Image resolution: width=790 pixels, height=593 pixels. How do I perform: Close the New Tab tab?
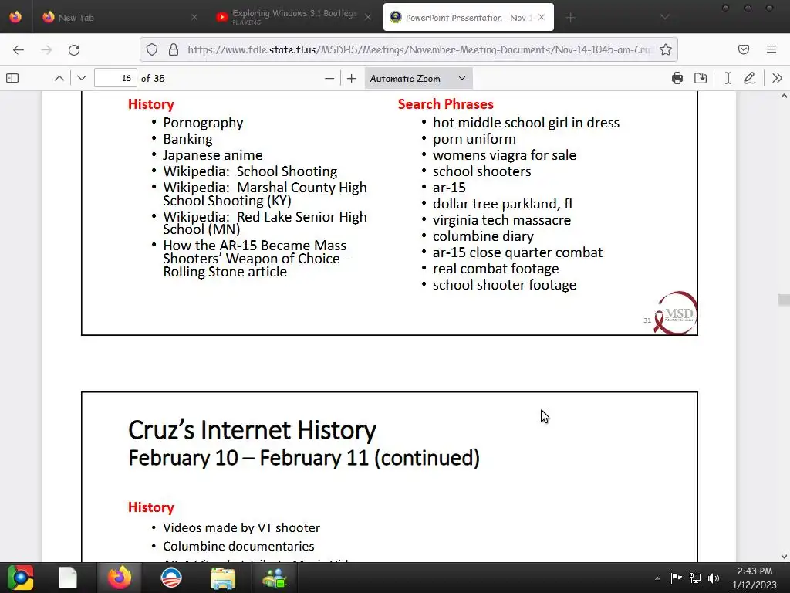[194, 18]
